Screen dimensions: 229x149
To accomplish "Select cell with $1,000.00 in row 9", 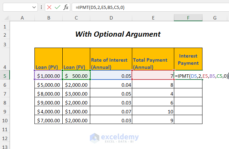I will (76, 111).
